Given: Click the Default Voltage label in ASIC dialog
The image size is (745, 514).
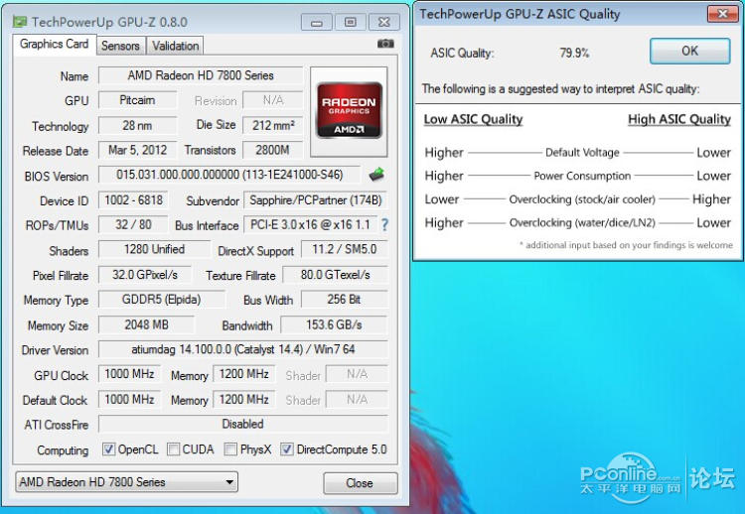Looking at the screenshot, I should pos(582,153).
